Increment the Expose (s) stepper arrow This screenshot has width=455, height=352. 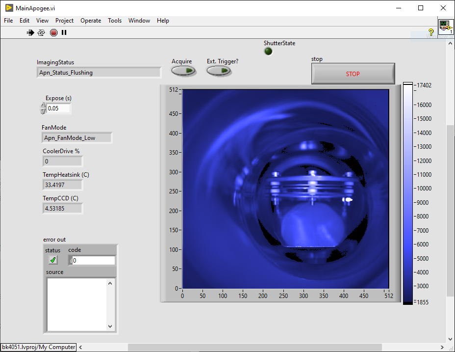pos(43,106)
